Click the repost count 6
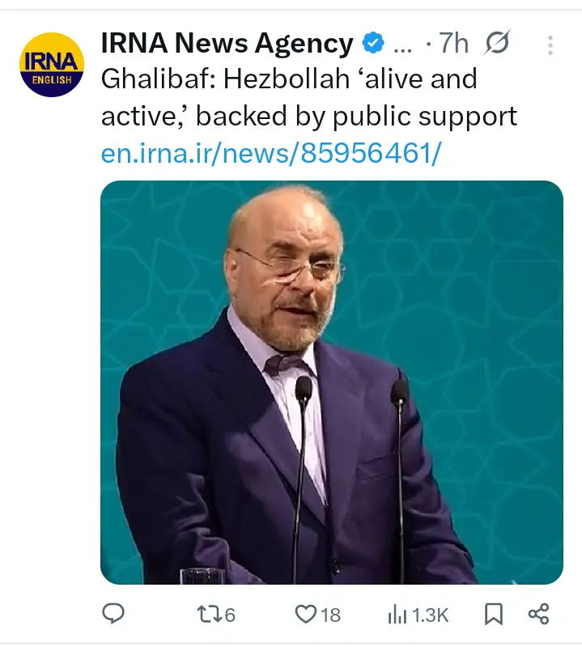The width and height of the screenshot is (582, 647). coord(229,615)
